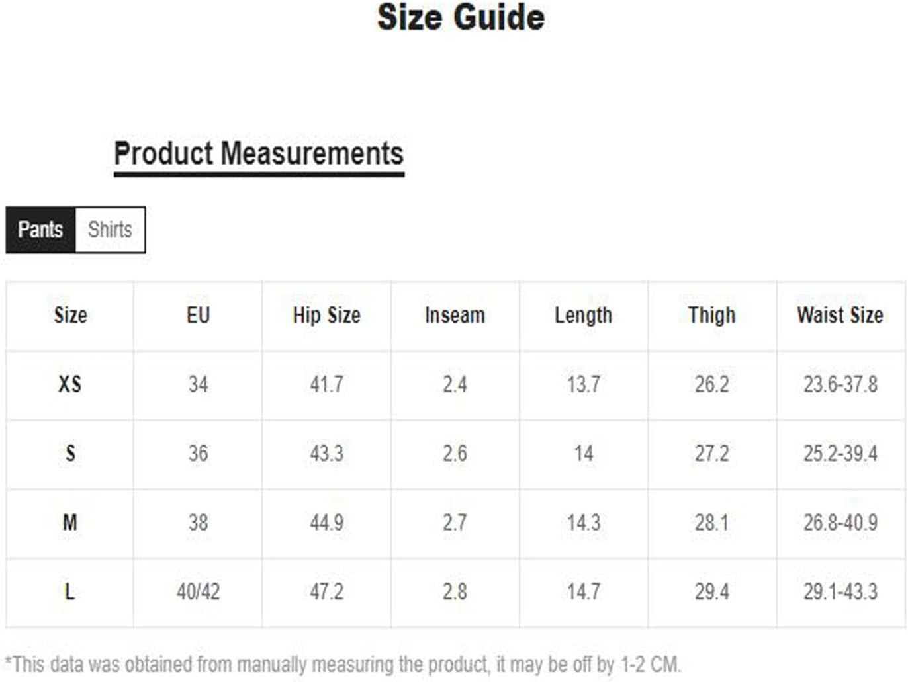908x682 pixels.
Task: Click the Waist Size column header
Action: point(840,316)
